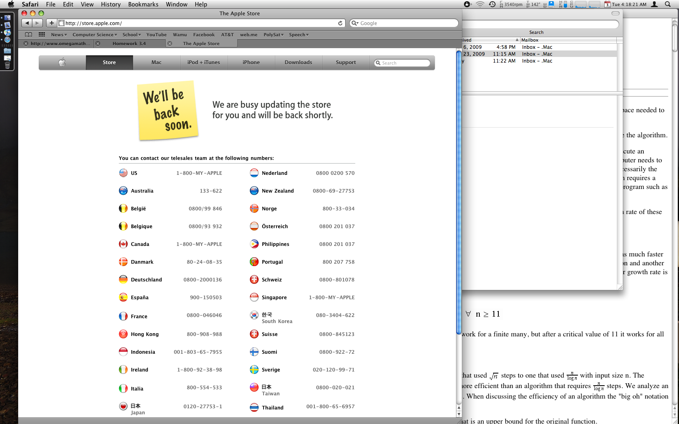Open the AT&T bookmark
Viewport: 679px width, 424px height.
(227, 35)
